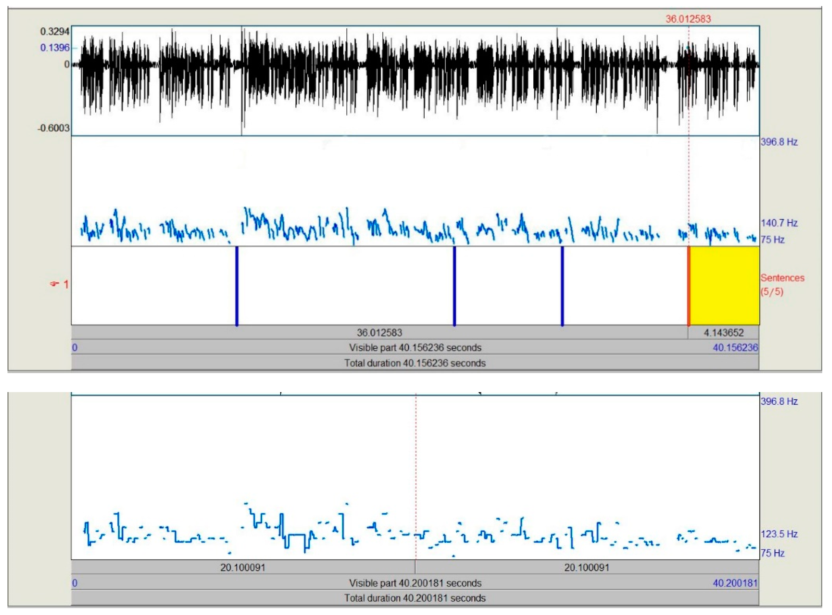Select the interval between first and second blue boundaries
The height and width of the screenshot is (615, 832).
tap(346, 286)
